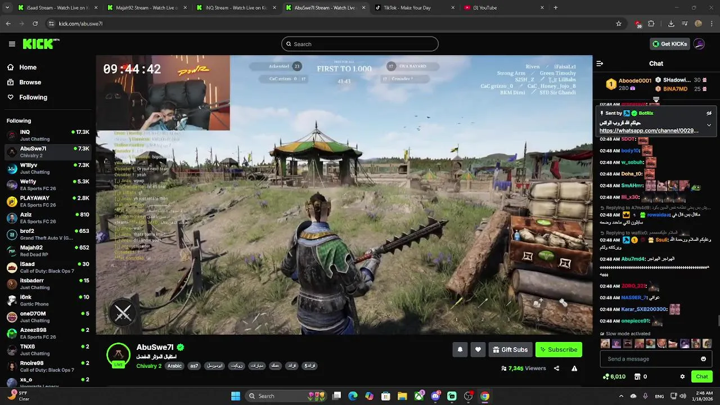The image size is (720, 405).
Task: Switch to INQ Stream browser tab
Action: point(235,8)
